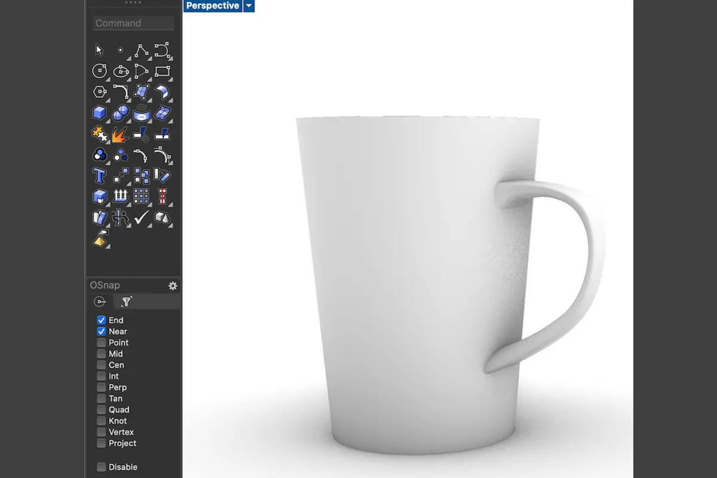Pick the Rectangle drawing tool
Screen dimensions: 717x478
(162, 71)
